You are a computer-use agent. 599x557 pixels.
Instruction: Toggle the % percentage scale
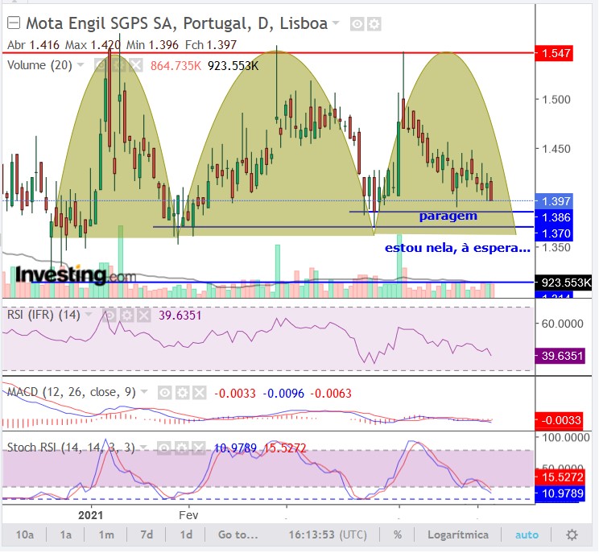click(x=397, y=534)
